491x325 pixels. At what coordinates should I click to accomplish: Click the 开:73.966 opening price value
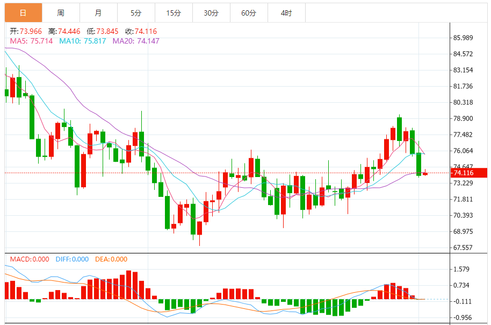click(x=26, y=31)
